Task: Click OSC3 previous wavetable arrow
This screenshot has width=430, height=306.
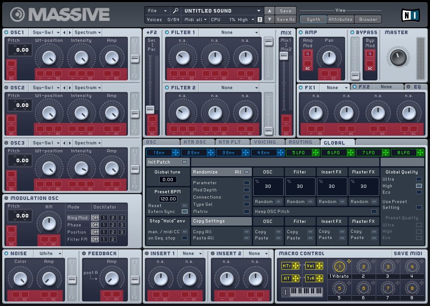Action: 65,143
